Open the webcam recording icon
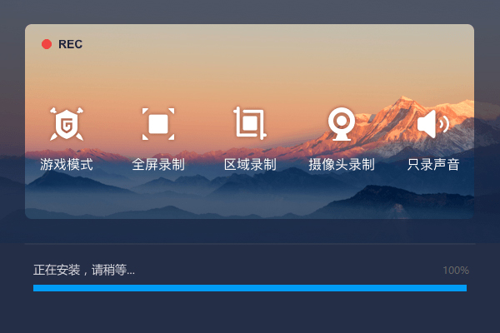 tap(342, 124)
